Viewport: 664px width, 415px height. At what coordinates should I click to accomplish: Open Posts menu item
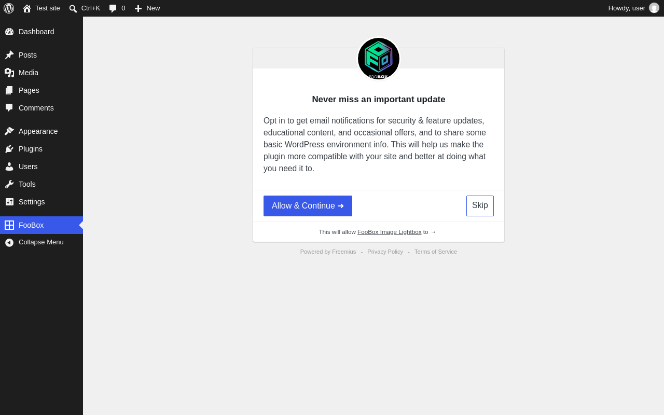[x=41, y=55]
